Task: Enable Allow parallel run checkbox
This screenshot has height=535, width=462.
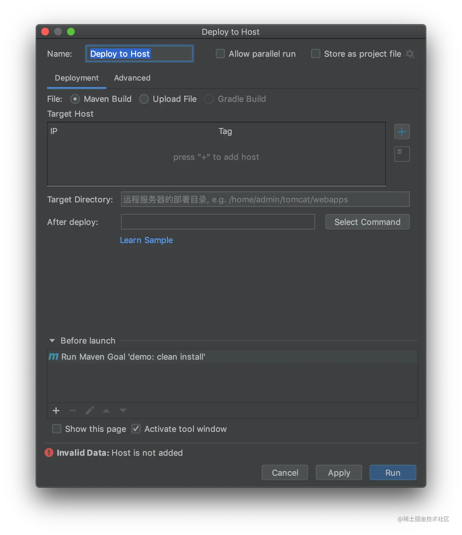Action: (220, 53)
